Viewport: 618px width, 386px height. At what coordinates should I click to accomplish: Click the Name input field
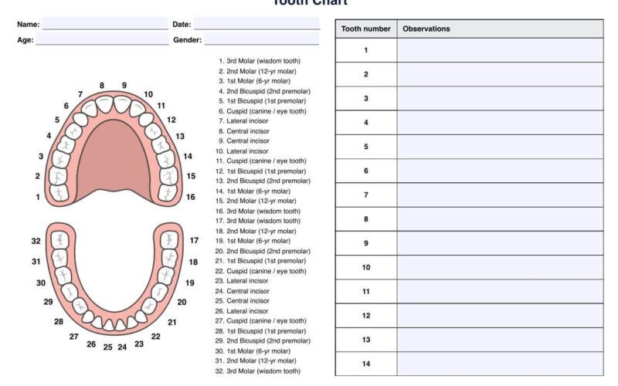(105, 24)
